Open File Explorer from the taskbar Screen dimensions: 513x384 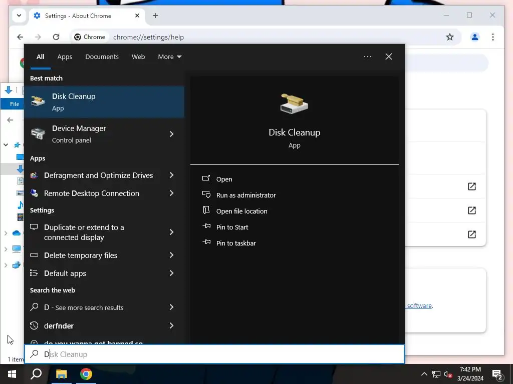61,374
